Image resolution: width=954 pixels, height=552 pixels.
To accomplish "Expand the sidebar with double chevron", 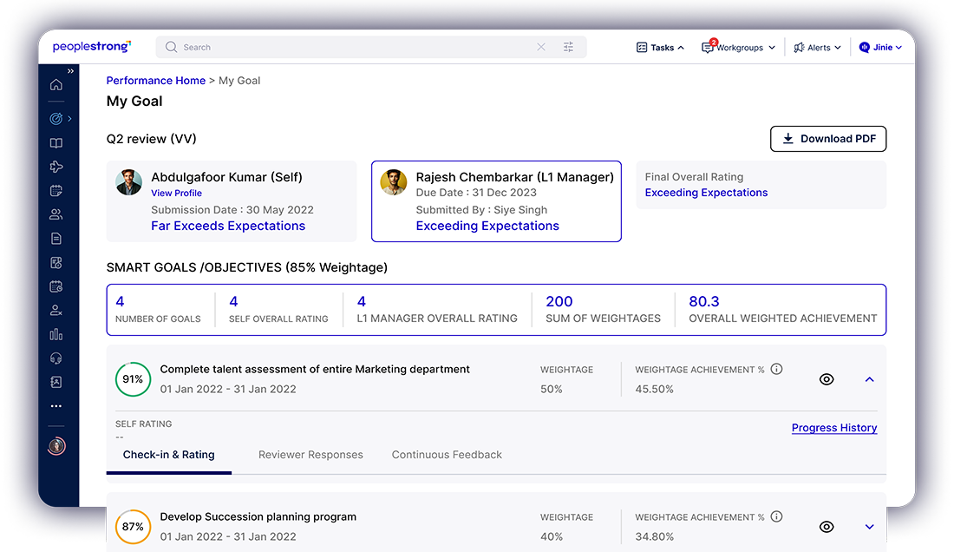I will coord(70,71).
